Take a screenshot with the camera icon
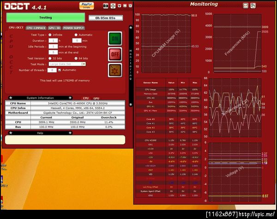 coord(106,6)
